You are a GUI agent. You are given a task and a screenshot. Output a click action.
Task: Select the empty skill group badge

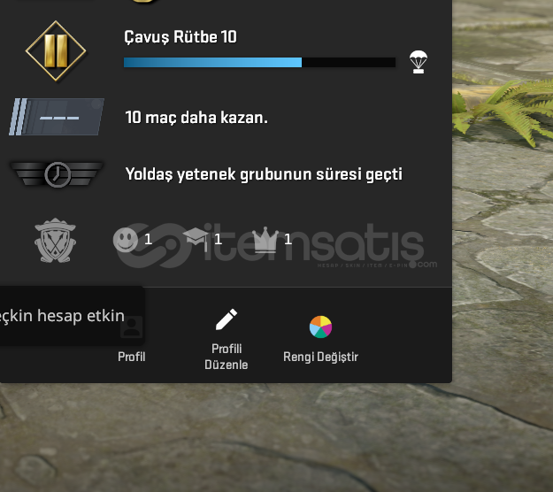point(57,117)
